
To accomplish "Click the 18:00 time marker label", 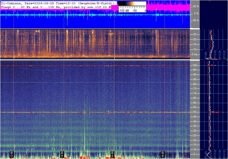I will 163,154.
